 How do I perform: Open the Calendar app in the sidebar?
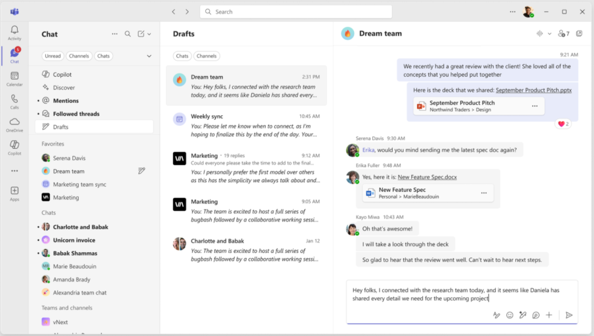point(14,79)
